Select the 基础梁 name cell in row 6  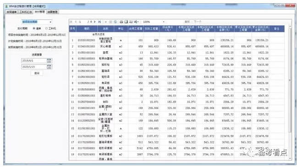[x=105, y=71]
